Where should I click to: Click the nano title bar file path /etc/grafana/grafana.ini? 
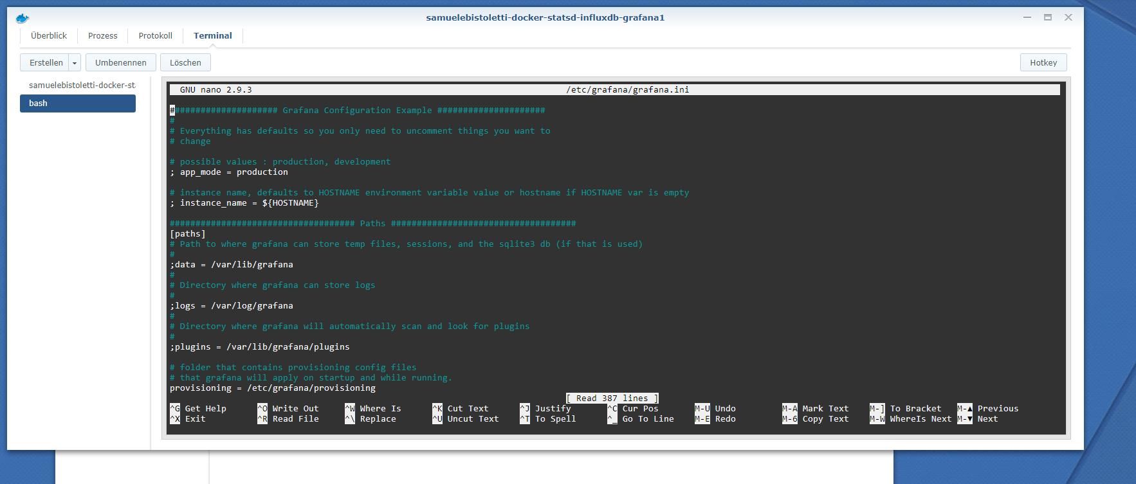click(627, 90)
